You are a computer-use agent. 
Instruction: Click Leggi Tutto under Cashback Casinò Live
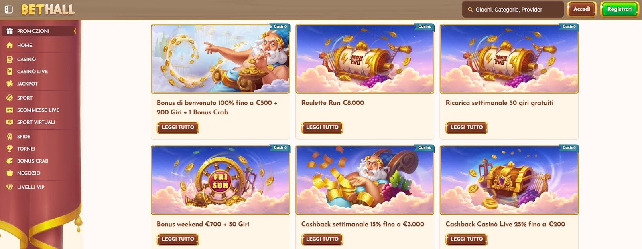point(466,239)
